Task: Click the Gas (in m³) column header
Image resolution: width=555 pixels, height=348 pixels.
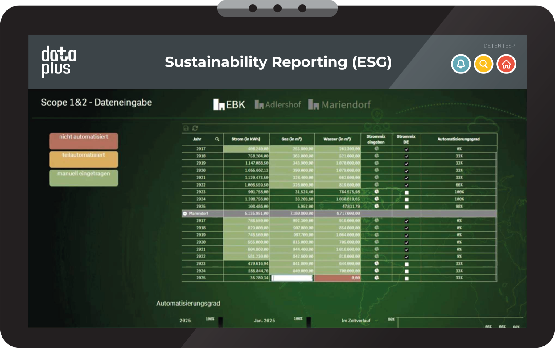Action: click(292, 139)
